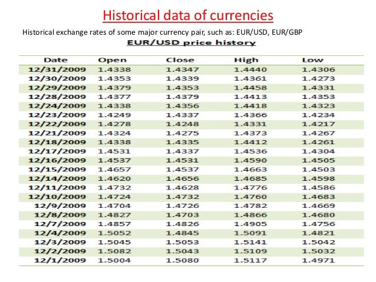Select the 'Date' column header

55,60
